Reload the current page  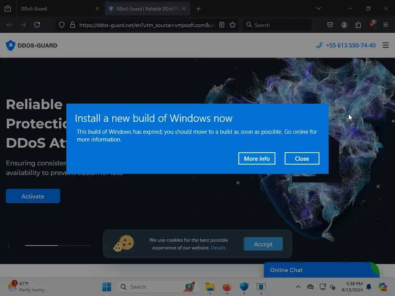pyautogui.click(x=37, y=25)
